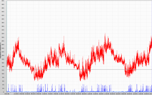
Task: Click the 16:01:08 start time on x-axis
Action: [7, 94]
